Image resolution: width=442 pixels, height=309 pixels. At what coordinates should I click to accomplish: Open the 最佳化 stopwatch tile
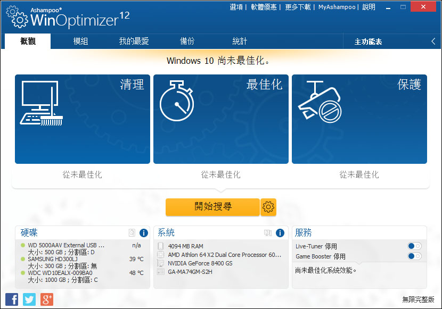click(x=220, y=119)
